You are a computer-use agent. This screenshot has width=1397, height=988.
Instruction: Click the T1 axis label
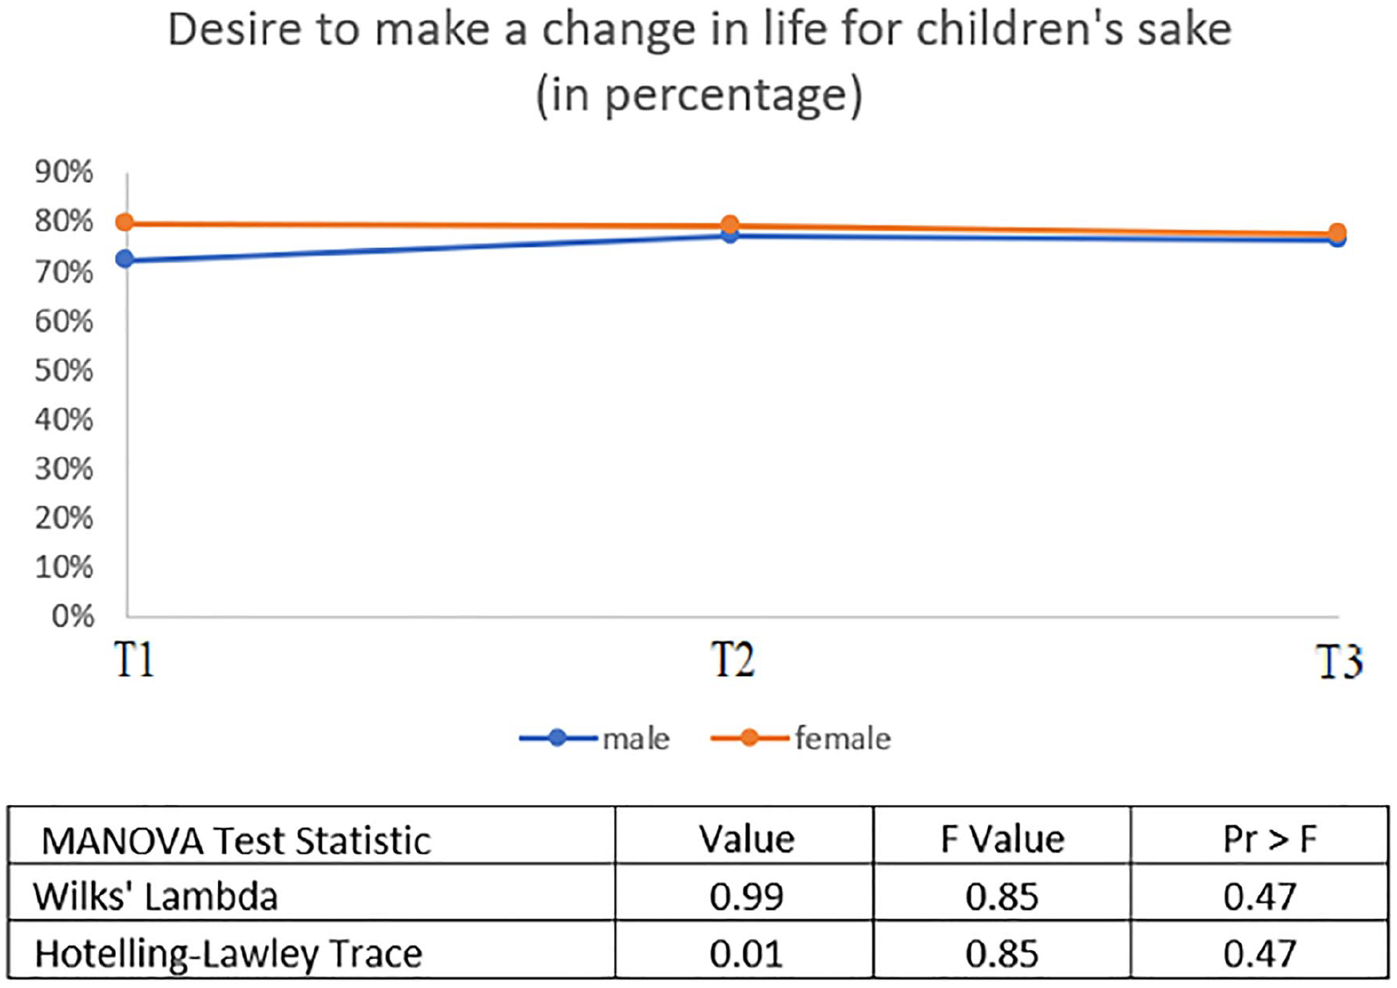[x=134, y=660]
